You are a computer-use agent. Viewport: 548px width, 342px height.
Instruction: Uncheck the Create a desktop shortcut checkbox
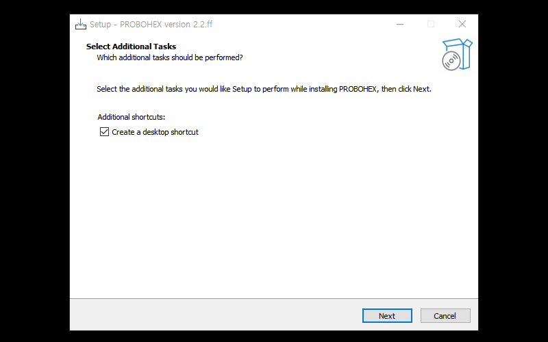pos(105,131)
